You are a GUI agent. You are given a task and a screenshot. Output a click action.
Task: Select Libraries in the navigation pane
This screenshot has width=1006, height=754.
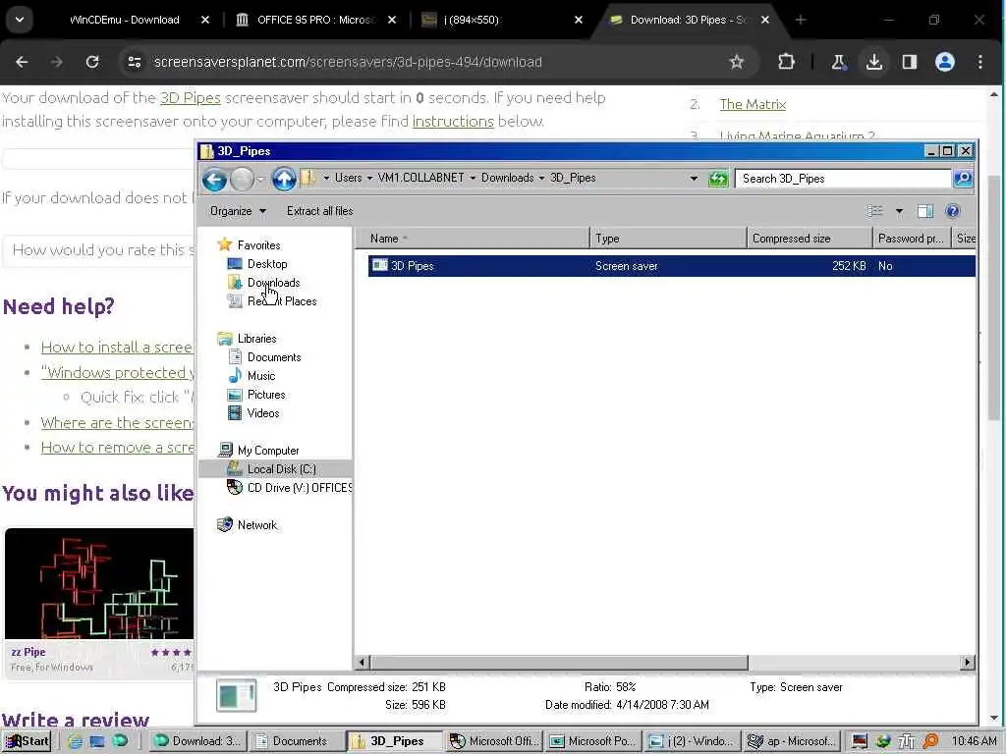256,339
